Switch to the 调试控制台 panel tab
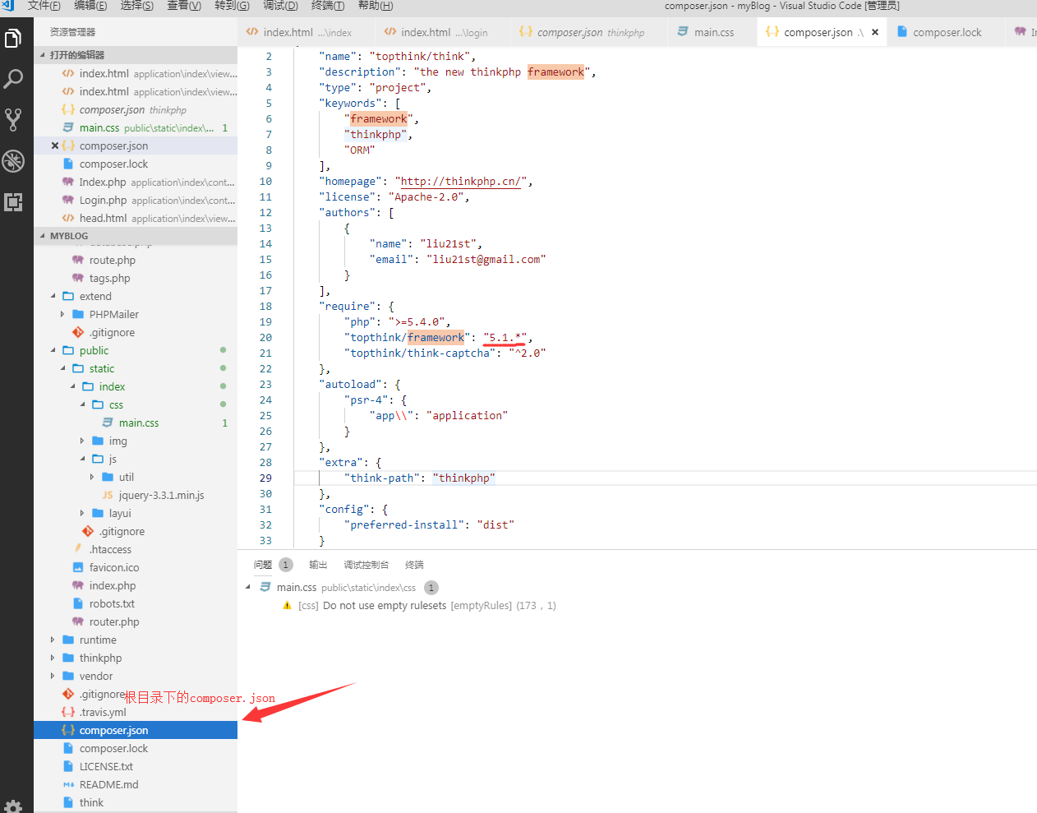This screenshot has height=813, width=1037. click(x=366, y=565)
